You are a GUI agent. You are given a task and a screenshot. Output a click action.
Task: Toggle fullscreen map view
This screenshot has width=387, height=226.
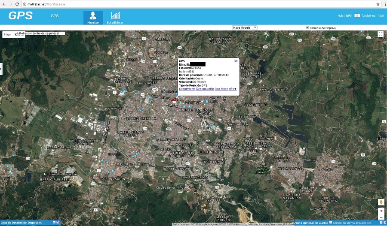click(x=381, y=34)
